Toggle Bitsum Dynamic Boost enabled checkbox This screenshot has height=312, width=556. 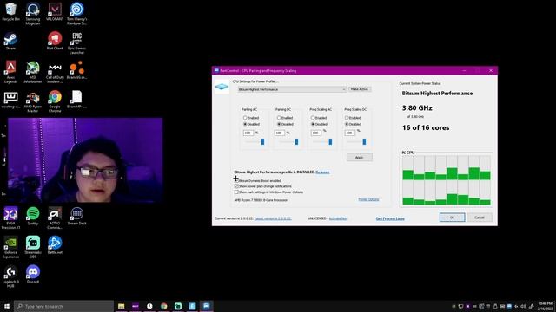[236, 180]
